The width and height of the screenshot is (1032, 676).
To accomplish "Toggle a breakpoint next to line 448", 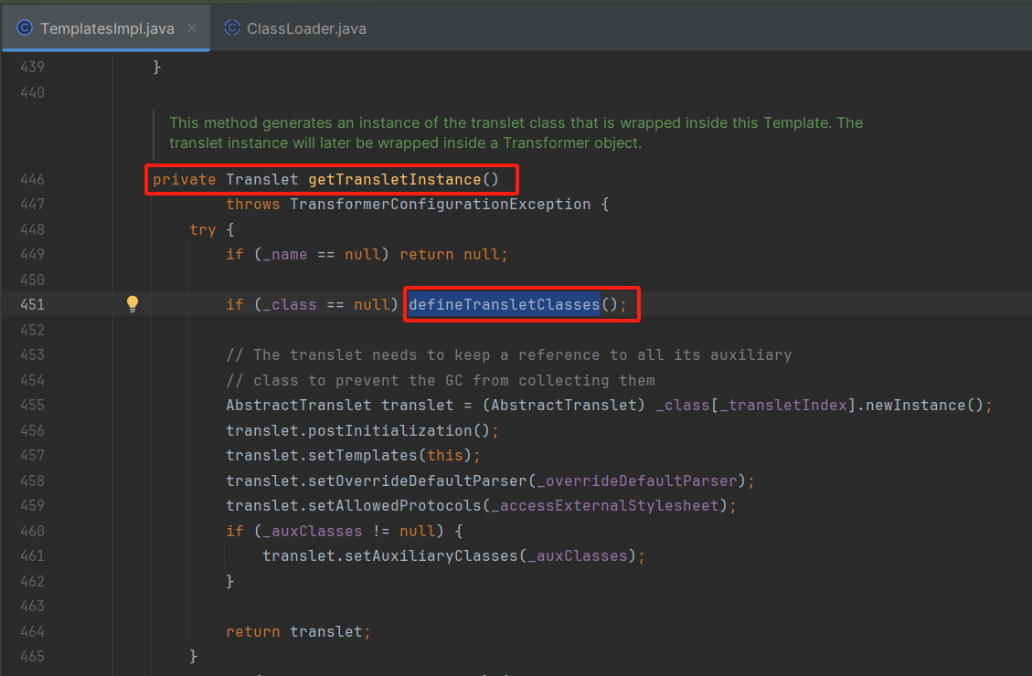I will tap(78, 229).
